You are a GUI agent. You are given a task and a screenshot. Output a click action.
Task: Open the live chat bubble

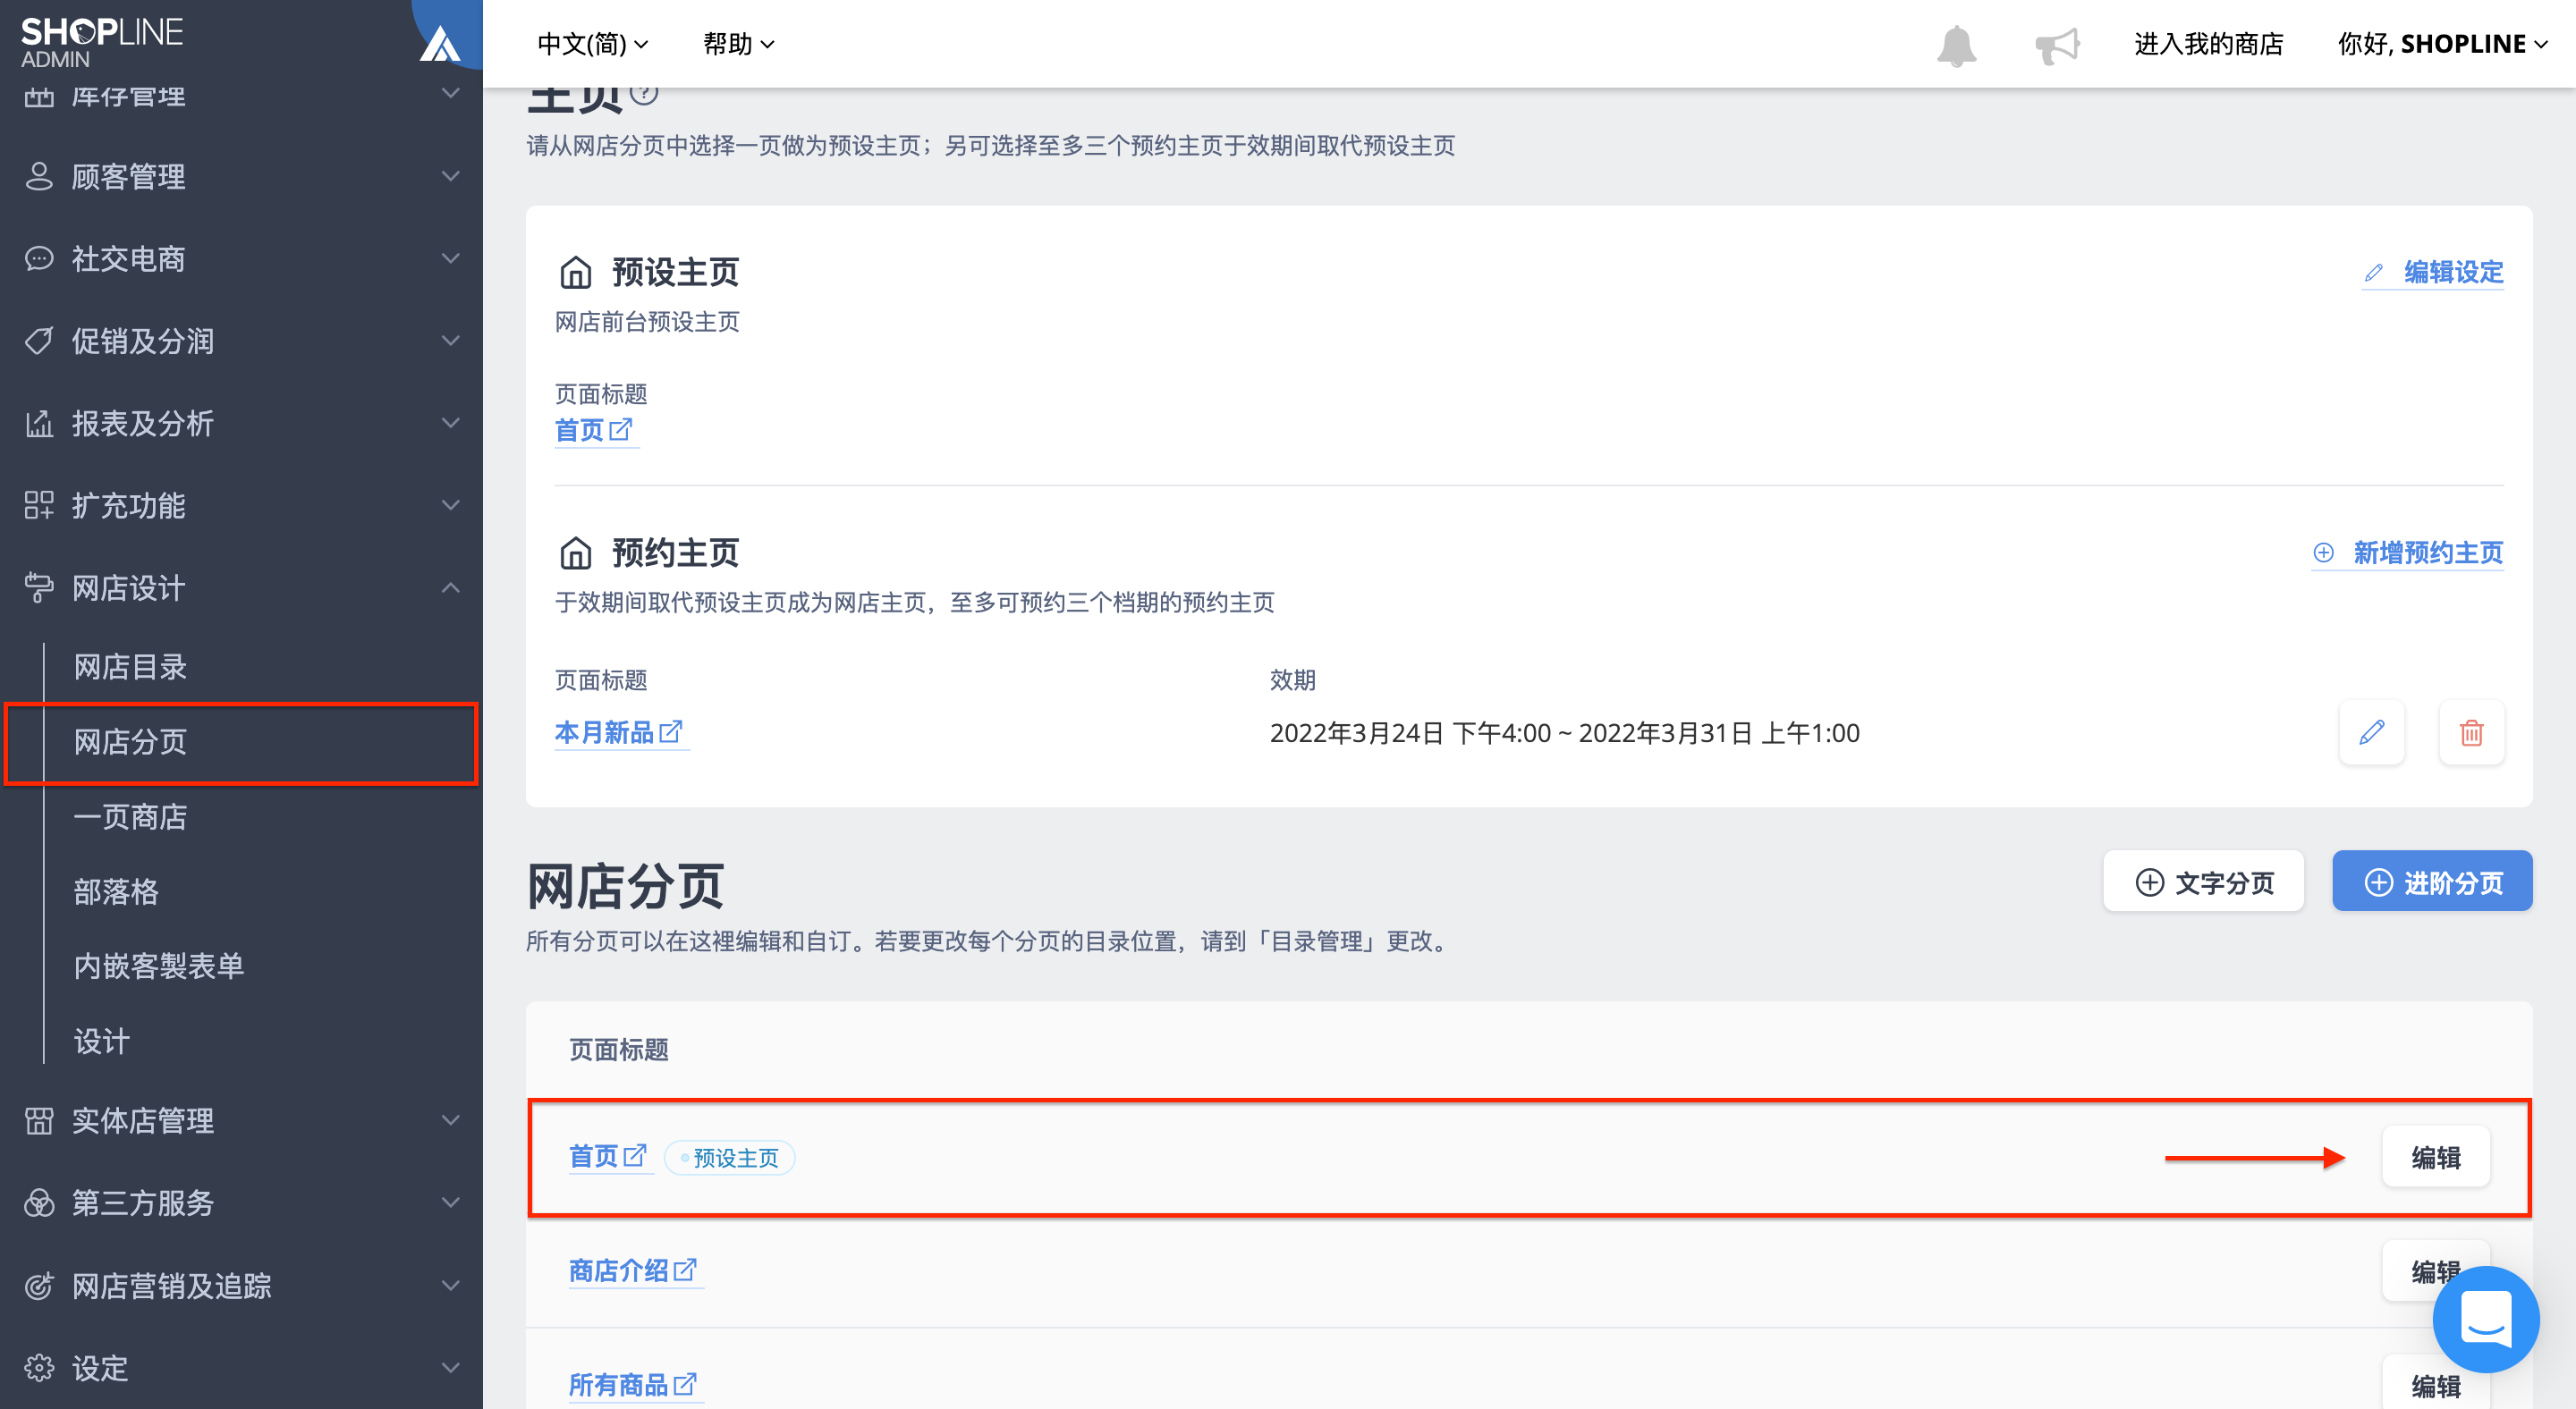point(2485,1319)
